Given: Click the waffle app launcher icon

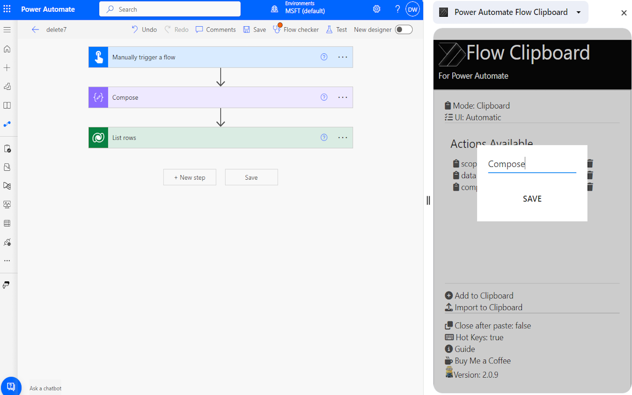Looking at the screenshot, I should (7, 8).
